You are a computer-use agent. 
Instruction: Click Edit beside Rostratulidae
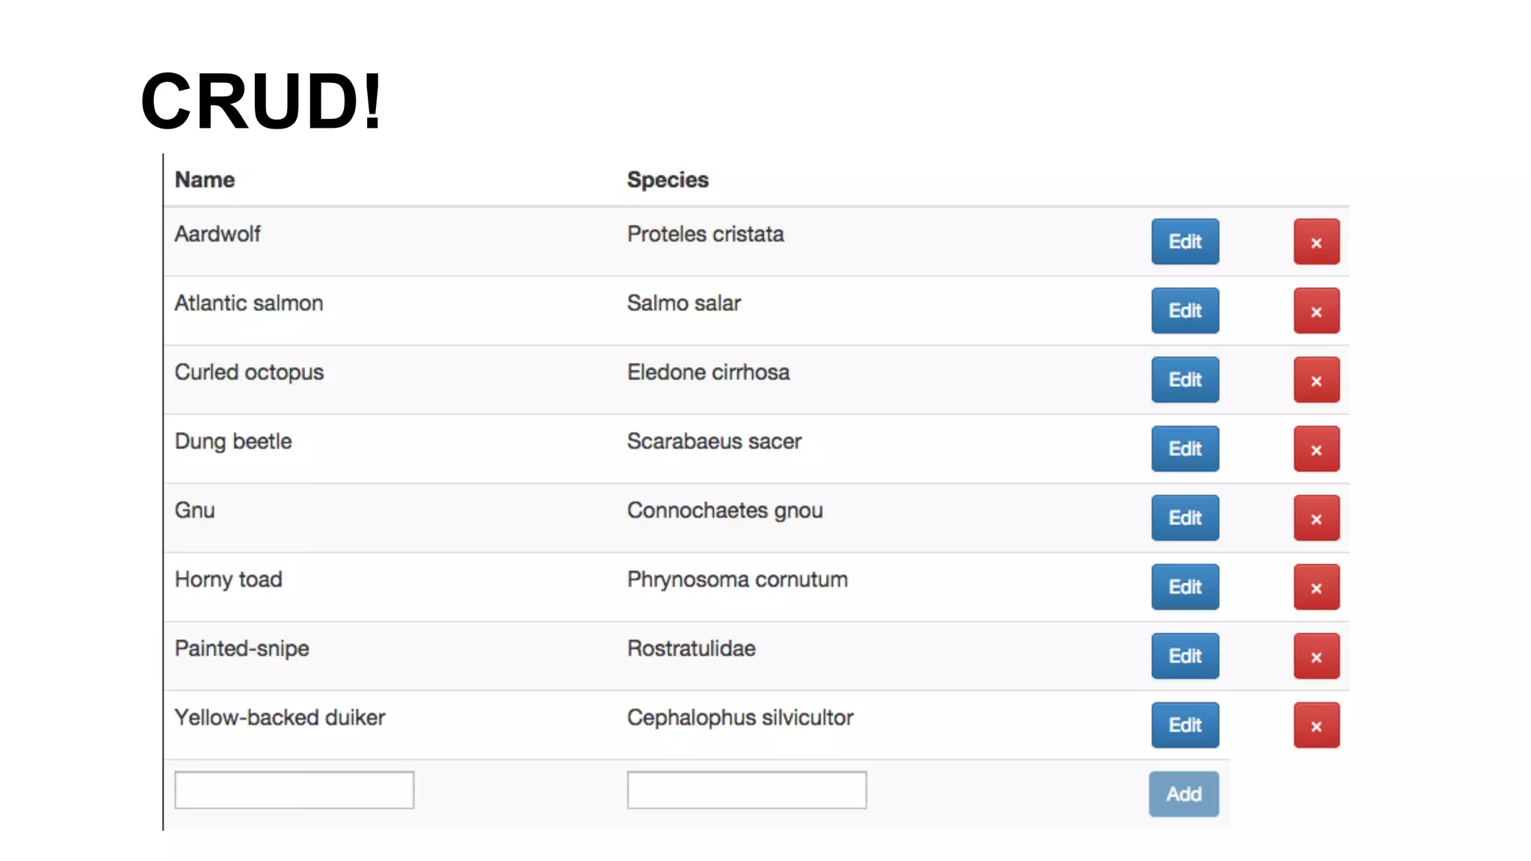[x=1184, y=656]
